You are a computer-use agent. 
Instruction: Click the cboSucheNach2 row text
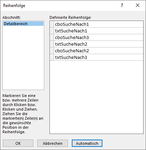click(72, 51)
